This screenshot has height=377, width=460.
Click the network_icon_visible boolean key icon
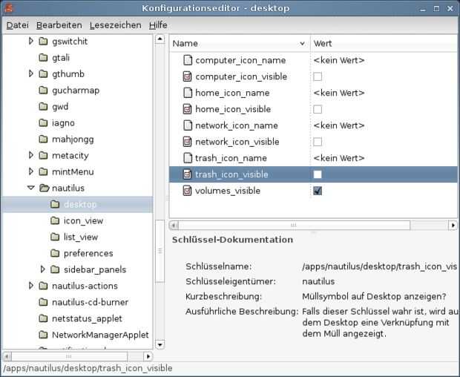click(188, 142)
